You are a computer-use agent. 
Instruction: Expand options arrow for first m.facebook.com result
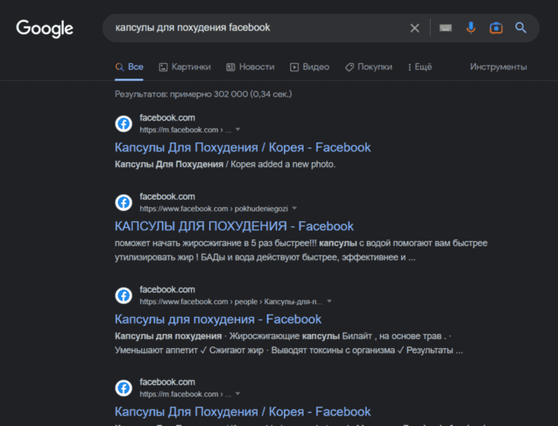click(238, 129)
